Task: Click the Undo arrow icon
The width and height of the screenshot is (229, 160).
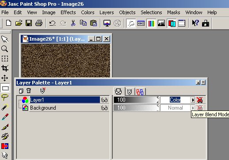Action: click(x=53, y=23)
